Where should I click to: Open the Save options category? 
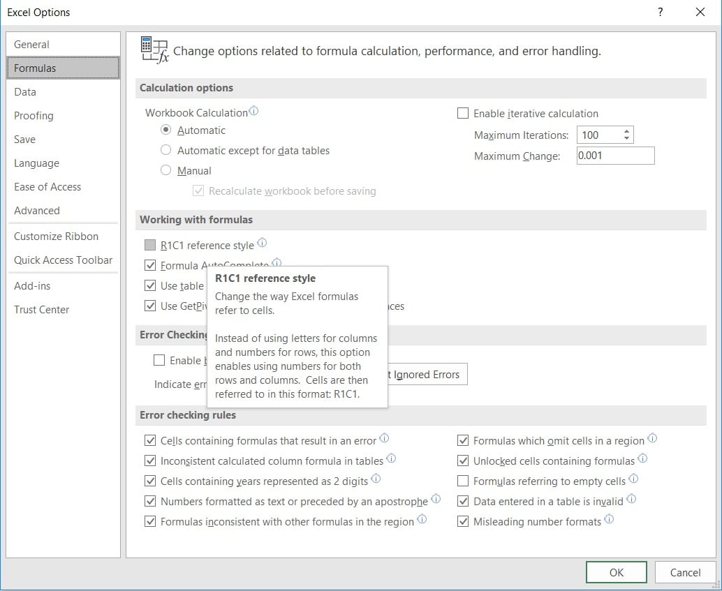(63, 140)
